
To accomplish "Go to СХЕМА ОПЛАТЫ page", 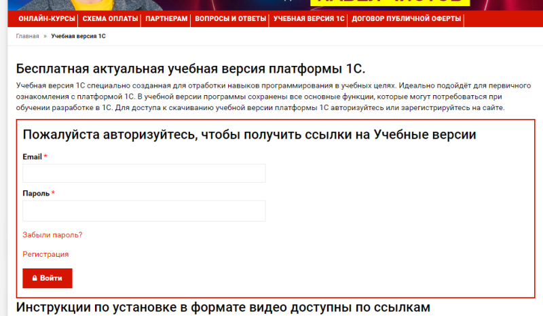I will click(x=109, y=19).
